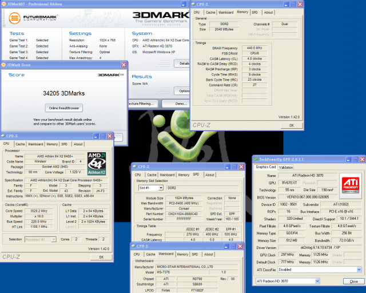This screenshot has width=366, height=293.
Task: Click the Online ResultBrowser button
Action: point(64,108)
